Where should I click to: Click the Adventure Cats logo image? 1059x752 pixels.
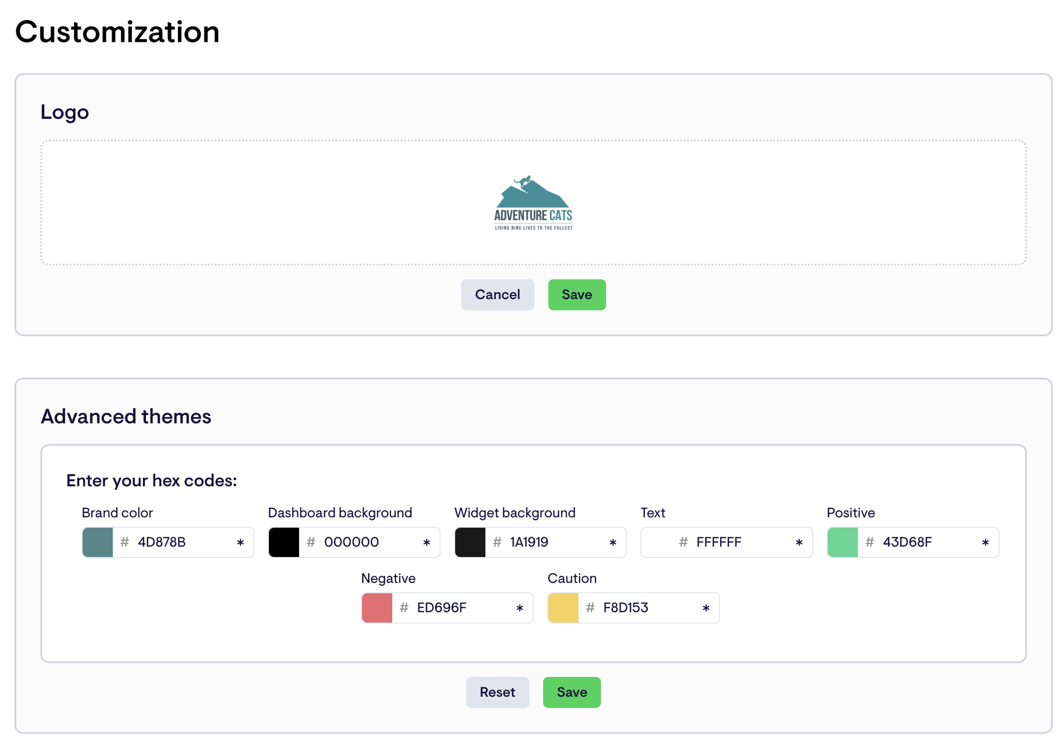(x=533, y=203)
